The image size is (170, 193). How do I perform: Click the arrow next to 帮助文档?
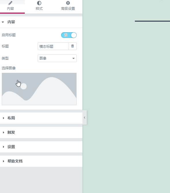click(x=3, y=161)
